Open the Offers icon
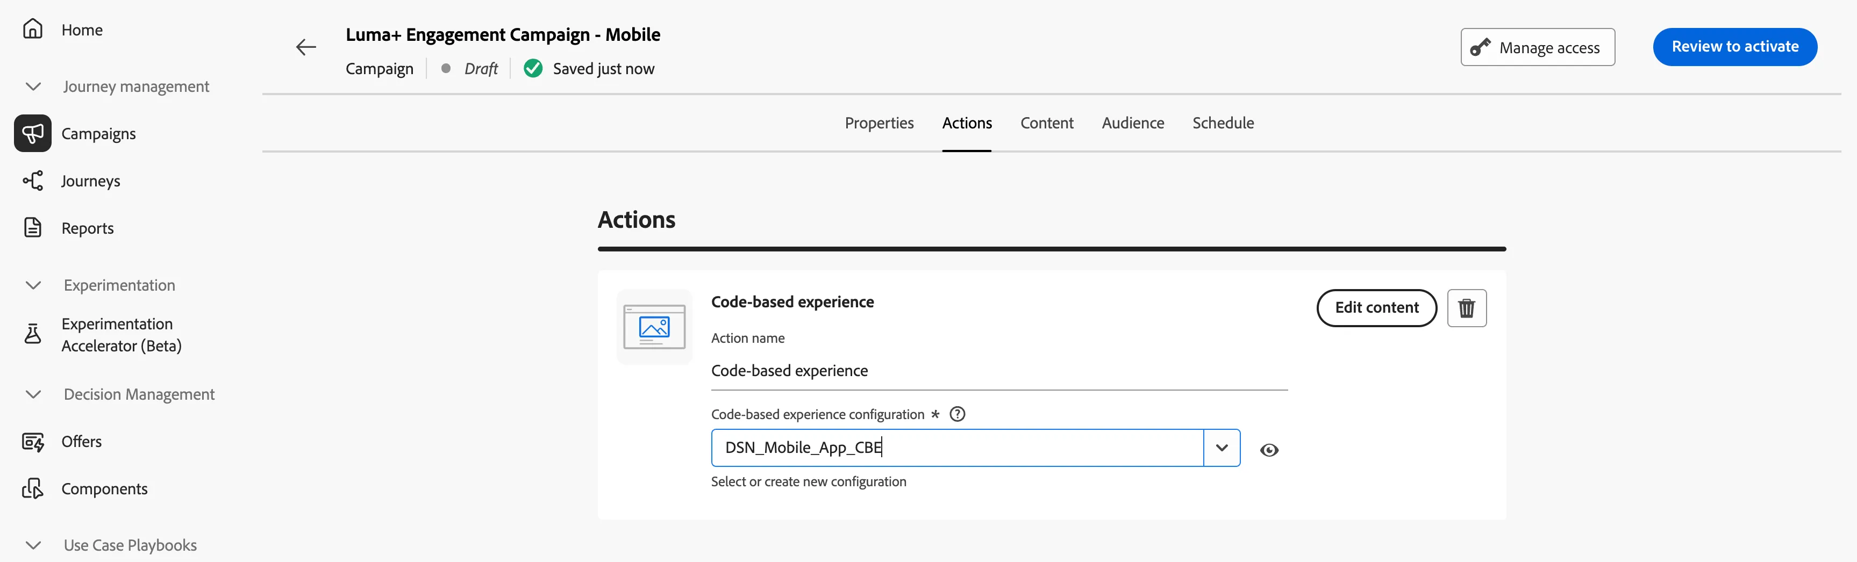This screenshot has height=562, width=1857. (32, 441)
